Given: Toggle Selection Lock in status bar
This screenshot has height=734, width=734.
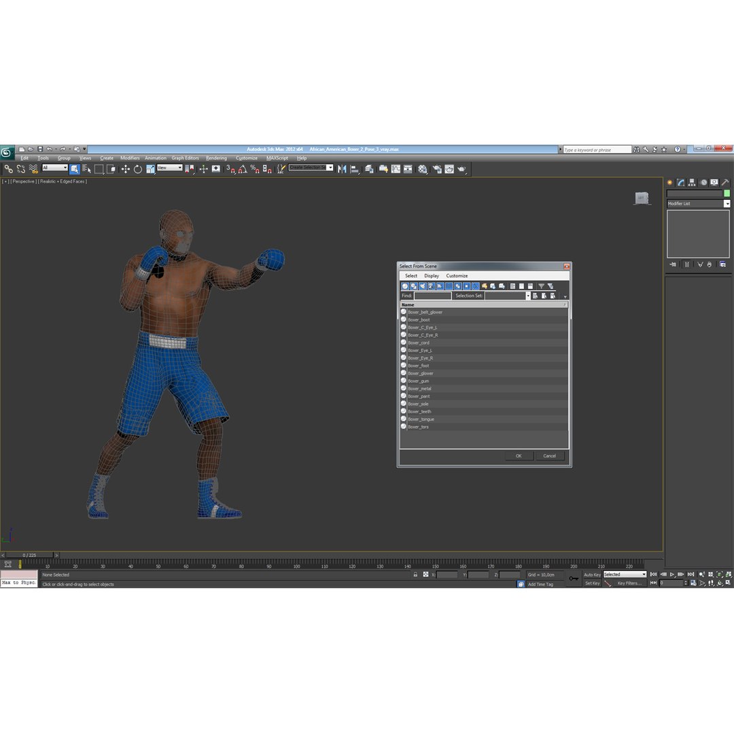Looking at the screenshot, I should [x=415, y=574].
